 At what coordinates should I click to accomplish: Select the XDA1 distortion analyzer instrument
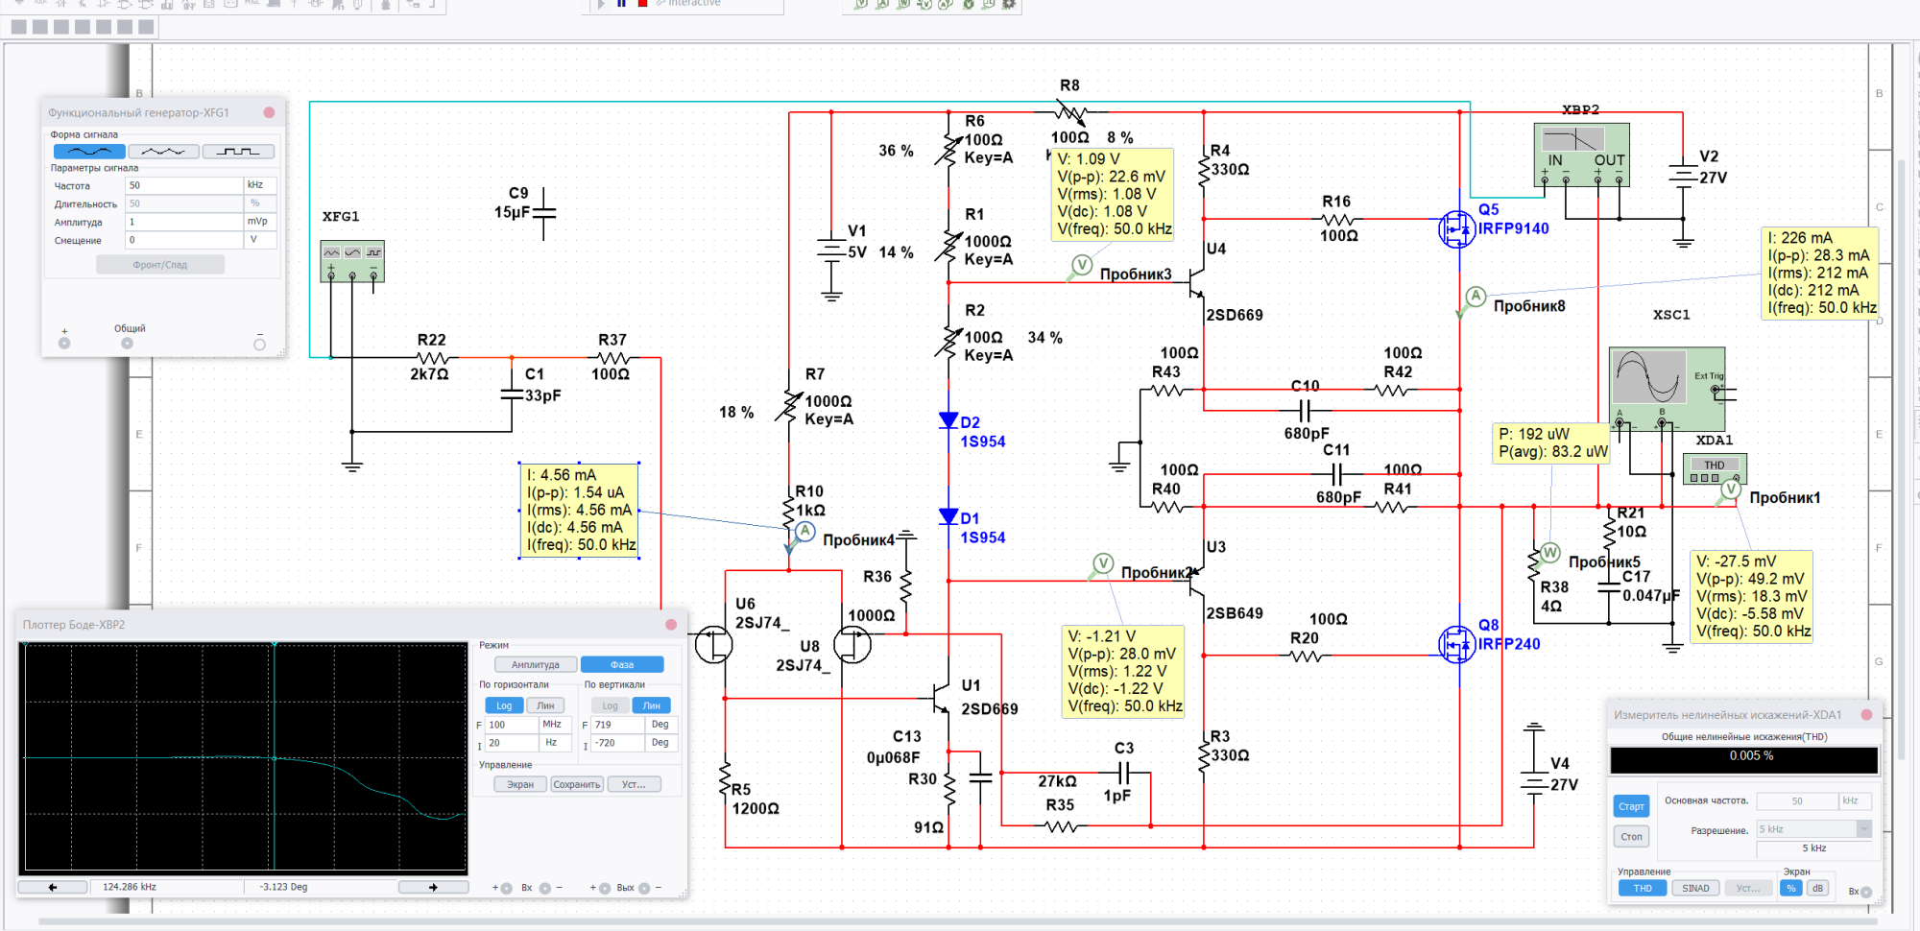pos(1715,469)
